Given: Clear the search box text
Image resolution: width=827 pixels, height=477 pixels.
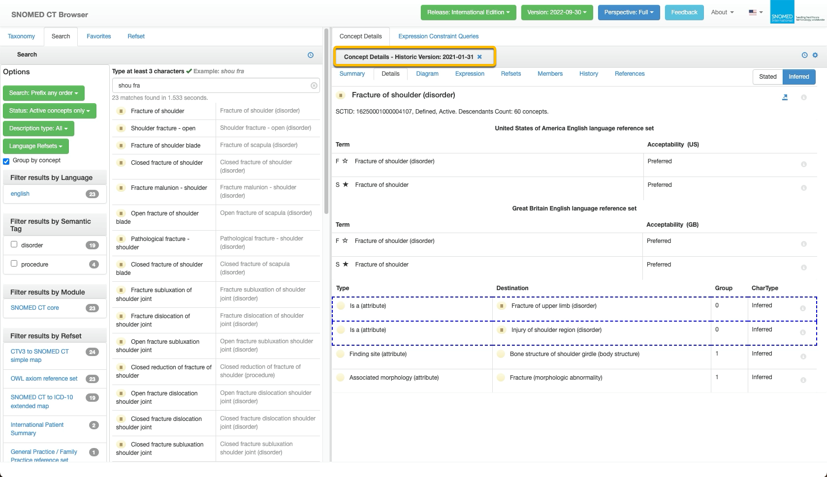Looking at the screenshot, I should [314, 86].
